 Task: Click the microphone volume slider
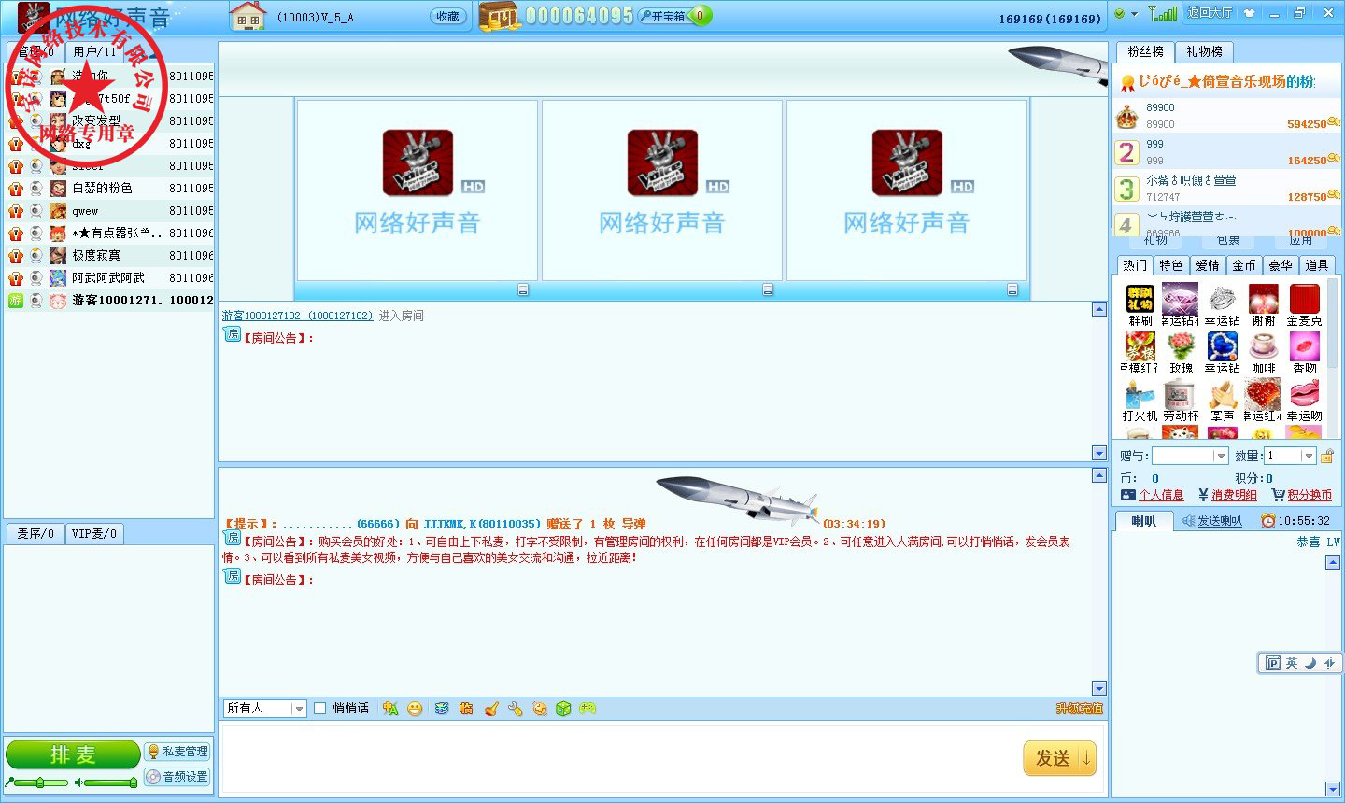coord(40,782)
